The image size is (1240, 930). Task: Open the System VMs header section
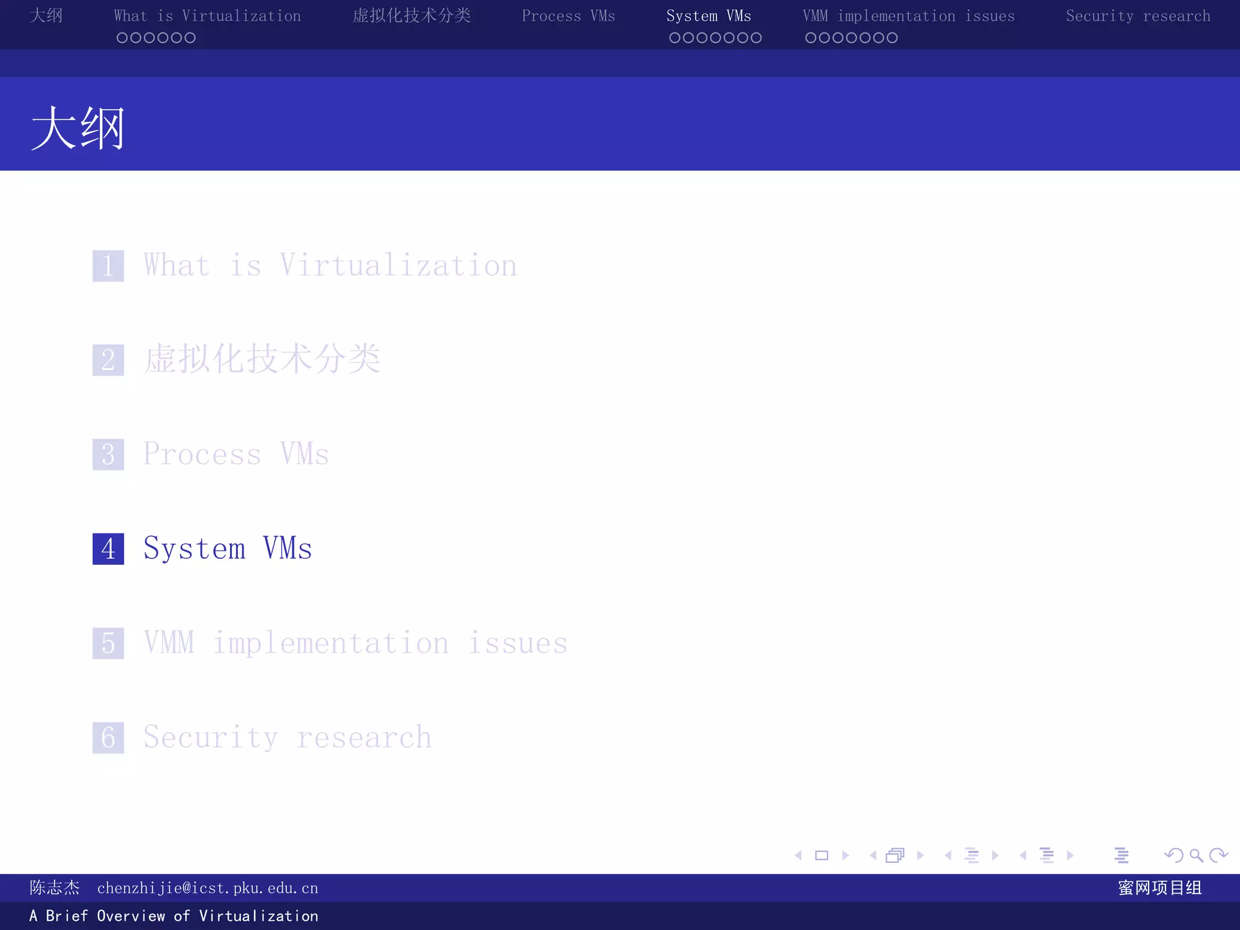pyautogui.click(x=709, y=16)
